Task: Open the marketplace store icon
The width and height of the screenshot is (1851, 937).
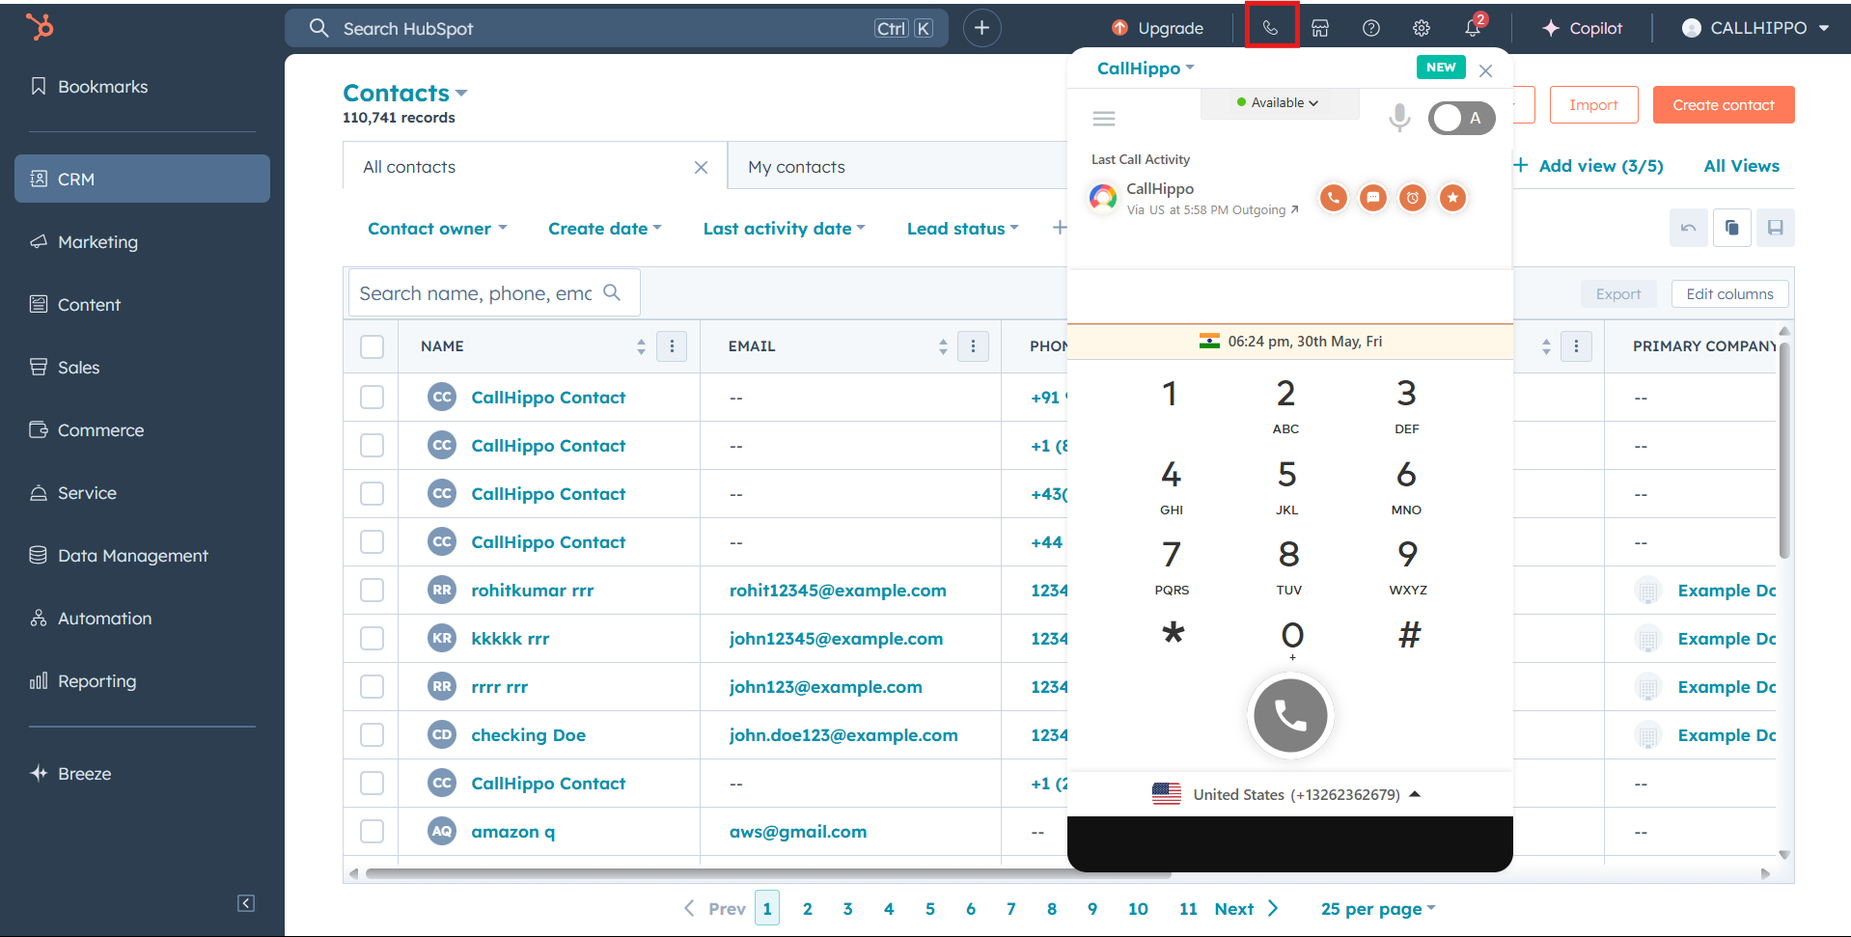Action: [1320, 28]
